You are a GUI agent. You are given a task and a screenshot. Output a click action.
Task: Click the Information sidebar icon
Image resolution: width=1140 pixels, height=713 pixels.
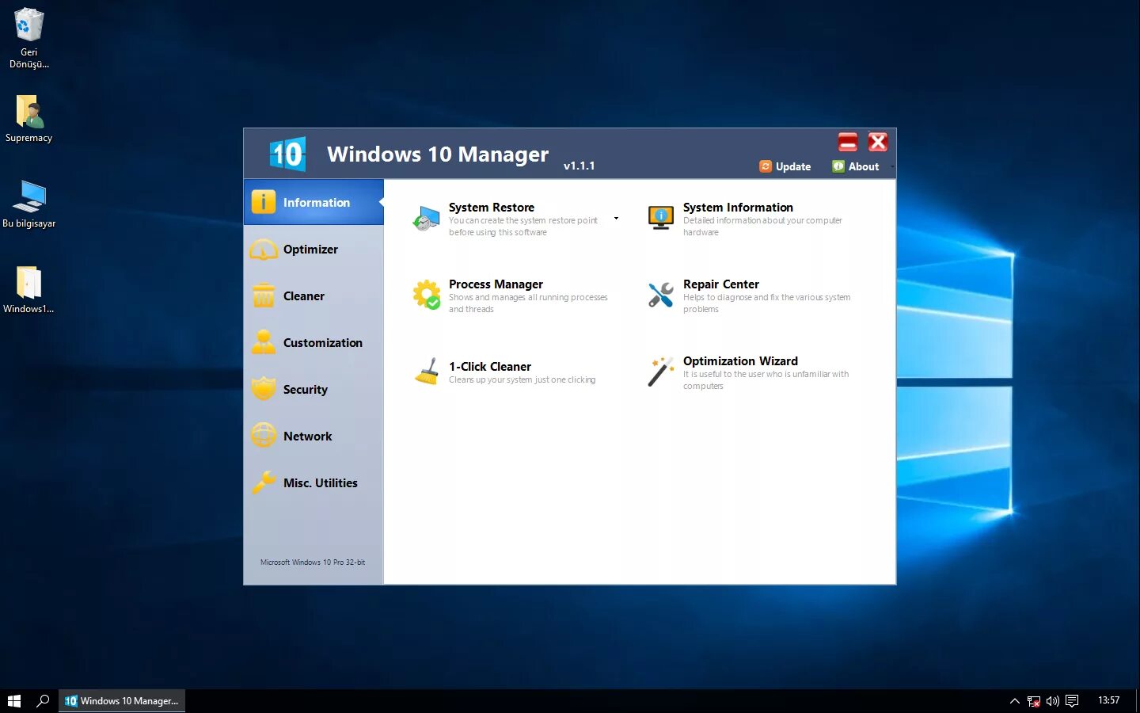click(x=264, y=202)
